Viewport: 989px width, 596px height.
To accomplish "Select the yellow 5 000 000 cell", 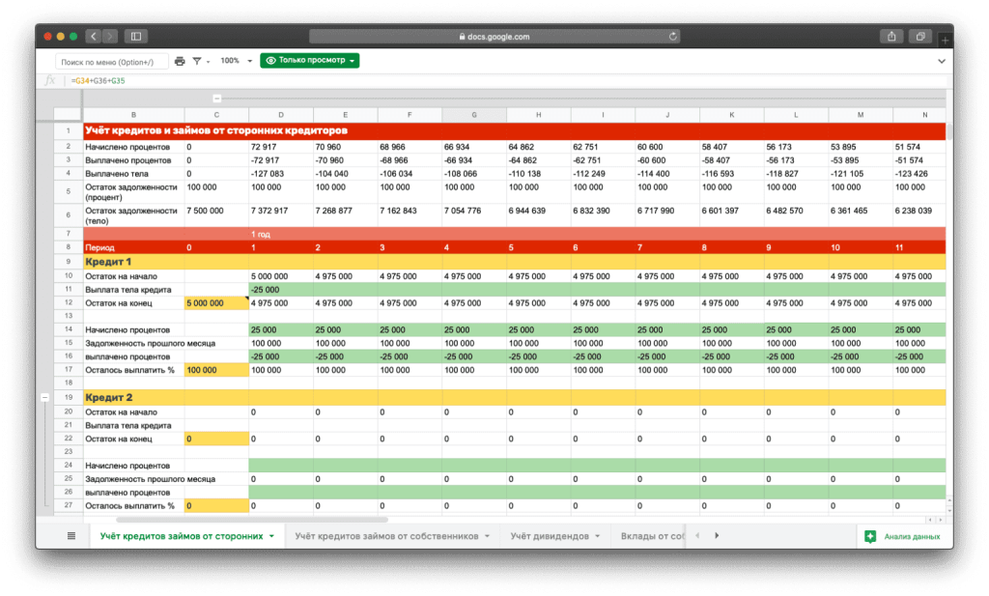I will click(x=216, y=302).
